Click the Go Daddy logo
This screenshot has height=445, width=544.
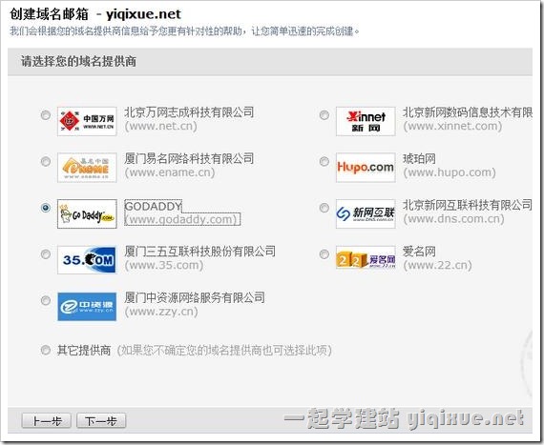[87, 213]
